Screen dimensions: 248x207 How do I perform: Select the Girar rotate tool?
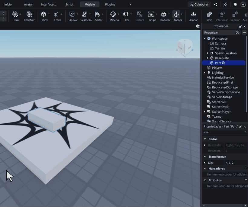coord(15,15)
